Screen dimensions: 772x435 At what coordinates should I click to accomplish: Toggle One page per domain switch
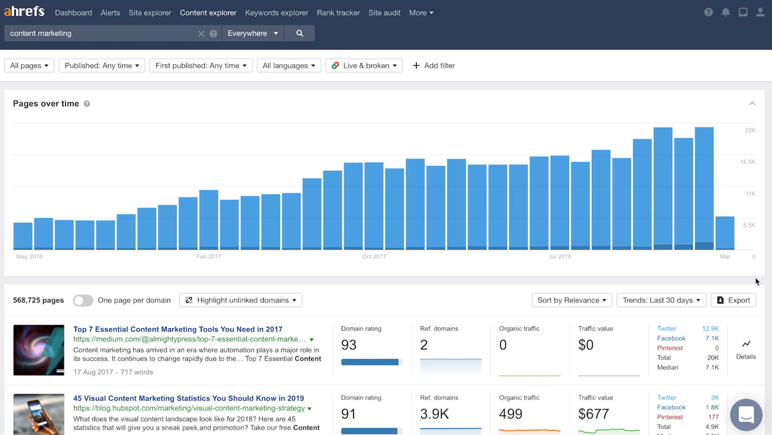(83, 300)
